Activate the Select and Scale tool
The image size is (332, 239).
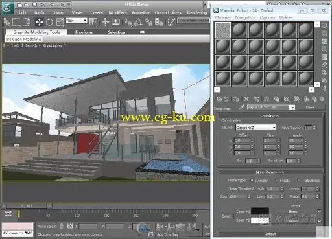point(60,22)
